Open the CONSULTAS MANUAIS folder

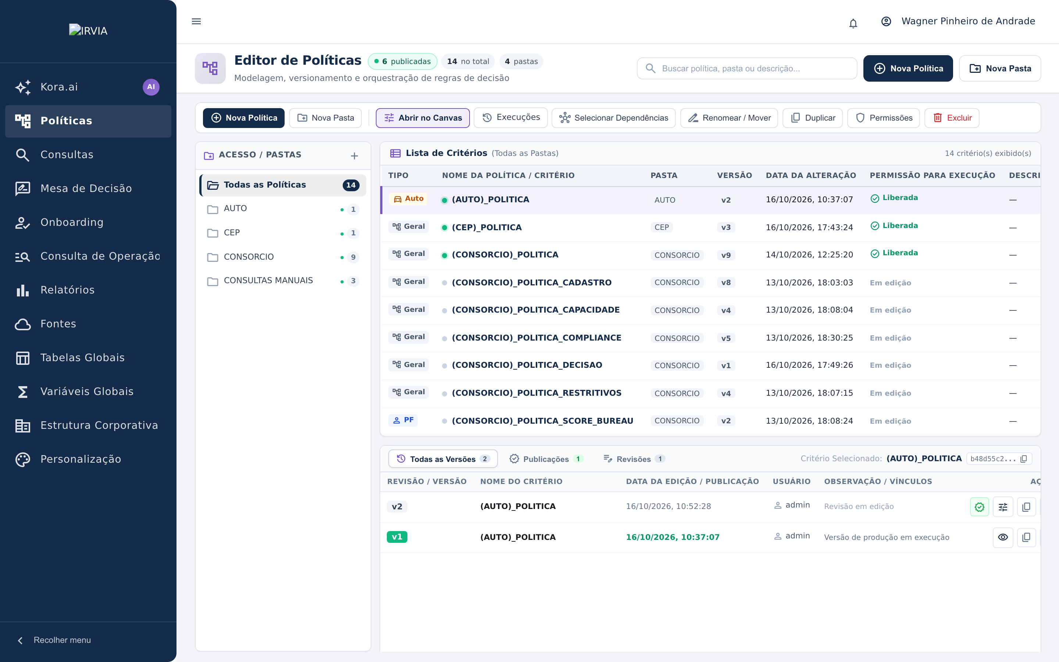[x=283, y=281]
